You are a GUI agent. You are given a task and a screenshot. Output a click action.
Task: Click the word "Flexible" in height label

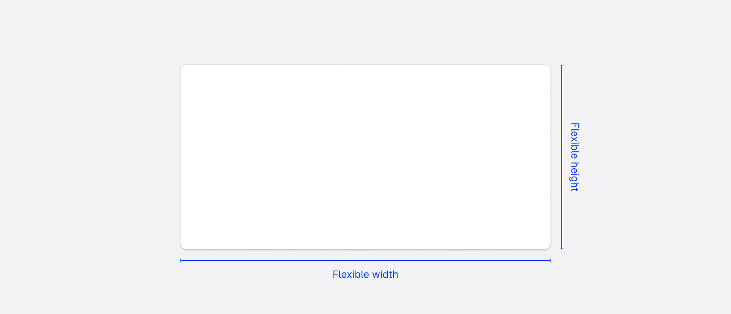(574, 141)
